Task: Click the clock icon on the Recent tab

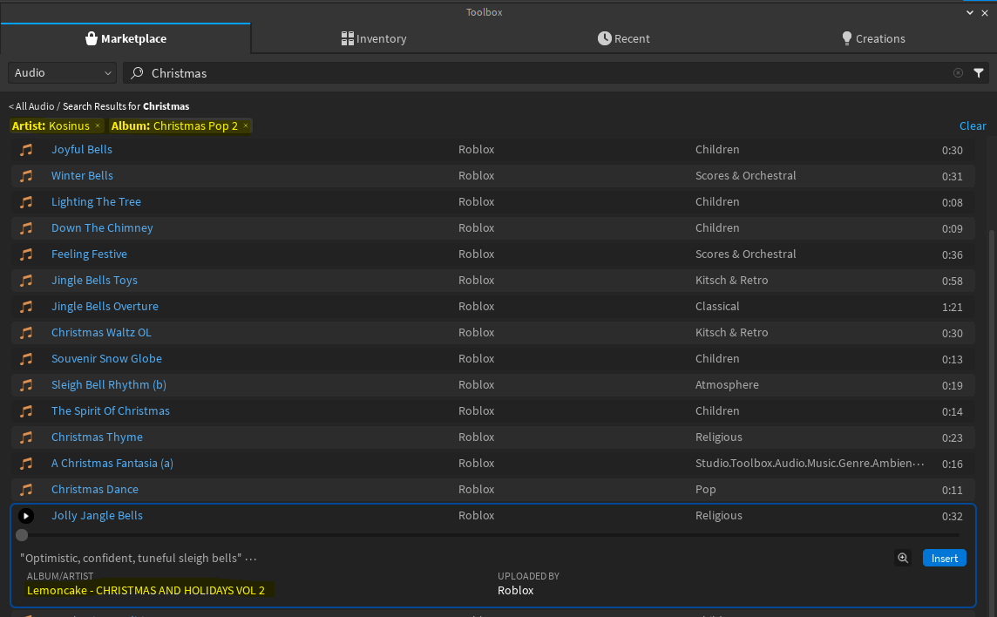Action: (602, 38)
